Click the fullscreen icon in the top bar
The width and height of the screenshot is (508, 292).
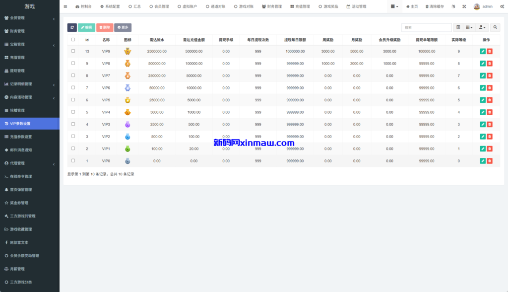click(464, 6)
